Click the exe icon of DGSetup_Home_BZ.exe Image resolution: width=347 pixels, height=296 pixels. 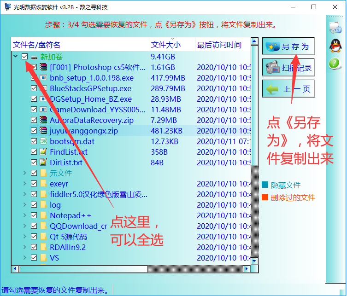pyautogui.click(x=43, y=99)
